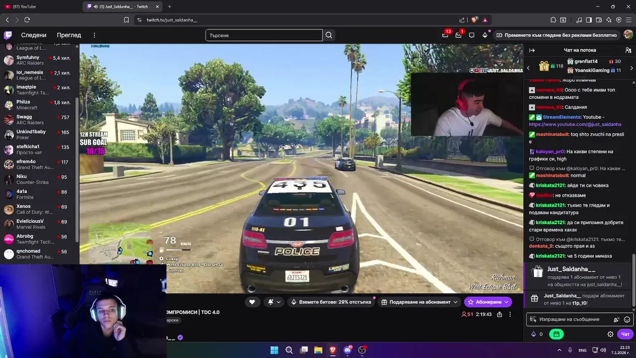Open the chat settings gear icon
This screenshot has width=636, height=358.
[x=610, y=334]
